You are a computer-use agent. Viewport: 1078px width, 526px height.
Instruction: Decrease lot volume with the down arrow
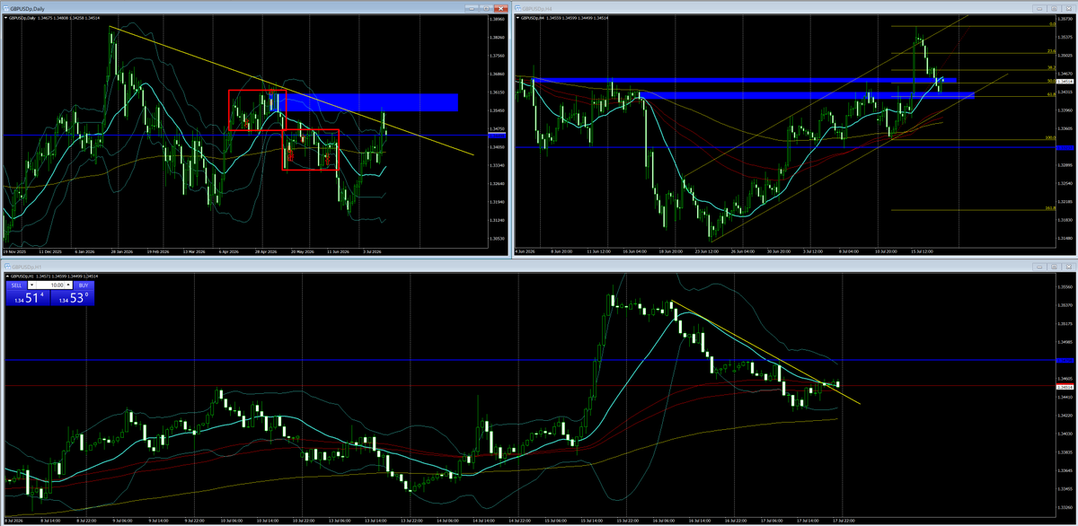click(31, 285)
